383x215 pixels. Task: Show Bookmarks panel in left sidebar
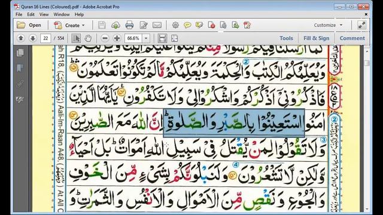20,67
